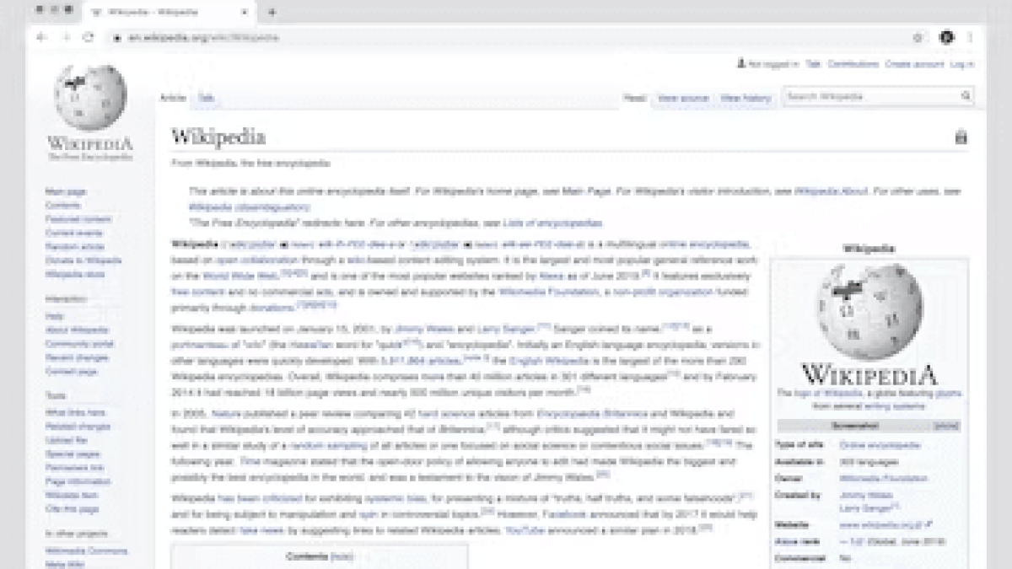The height and width of the screenshot is (569, 1012).
Task: Click the Permanent link tool
Action: (x=74, y=468)
